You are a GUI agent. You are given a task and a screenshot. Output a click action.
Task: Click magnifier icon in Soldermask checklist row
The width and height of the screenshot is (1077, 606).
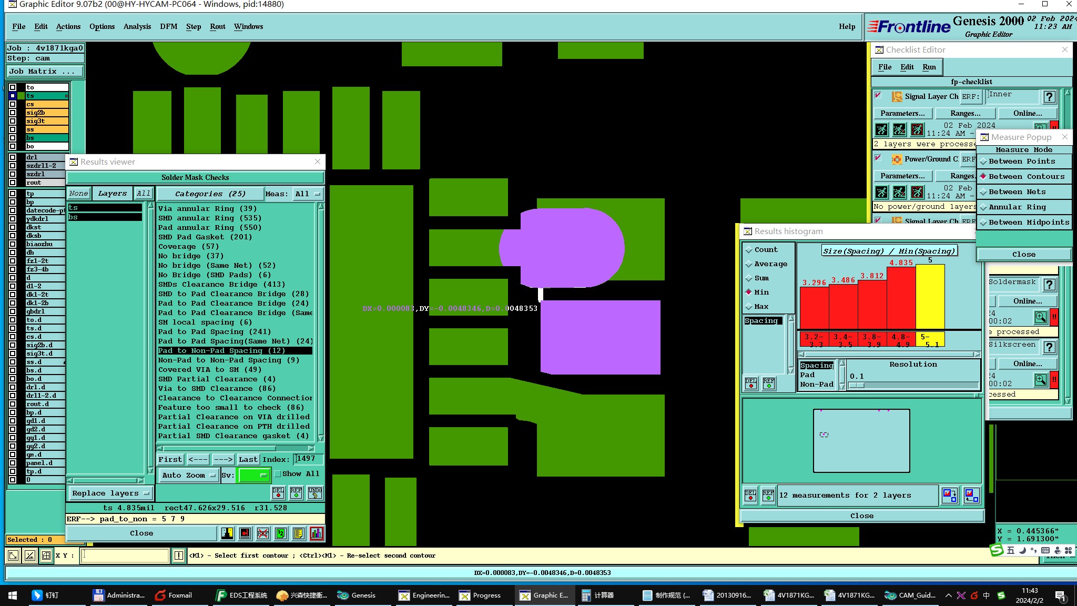pos(1040,317)
